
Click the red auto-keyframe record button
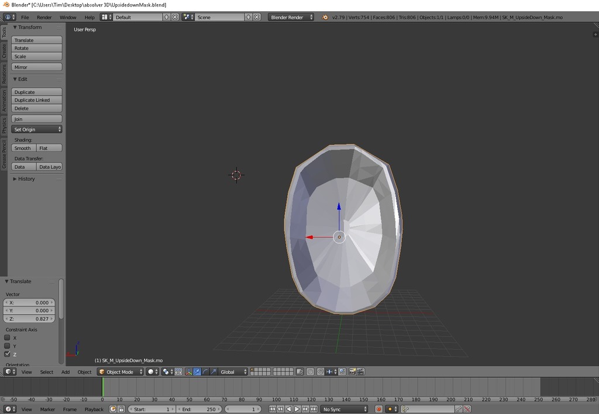[x=378, y=409]
